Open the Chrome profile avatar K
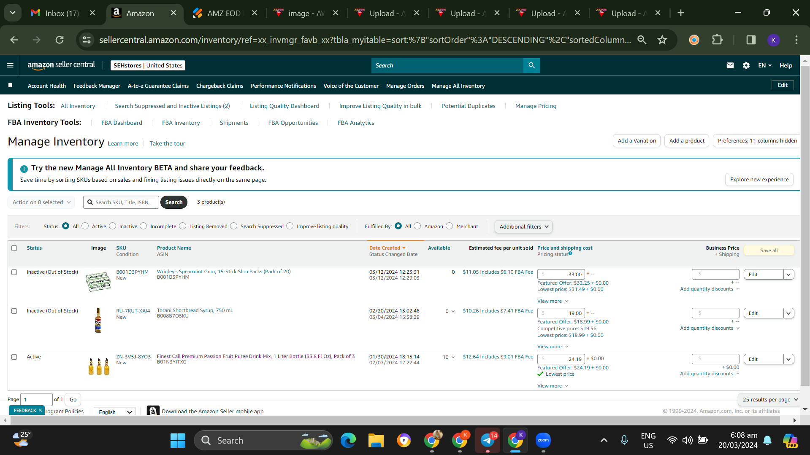This screenshot has width=810, height=455. (773, 40)
